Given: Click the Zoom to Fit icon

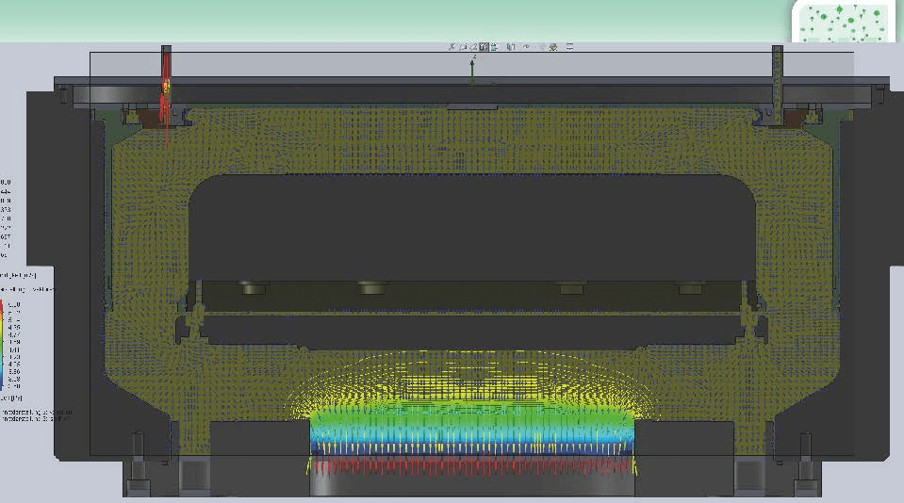Looking at the screenshot, I should tap(452, 46).
